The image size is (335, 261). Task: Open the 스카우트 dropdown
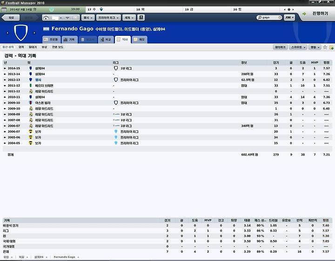298,47
